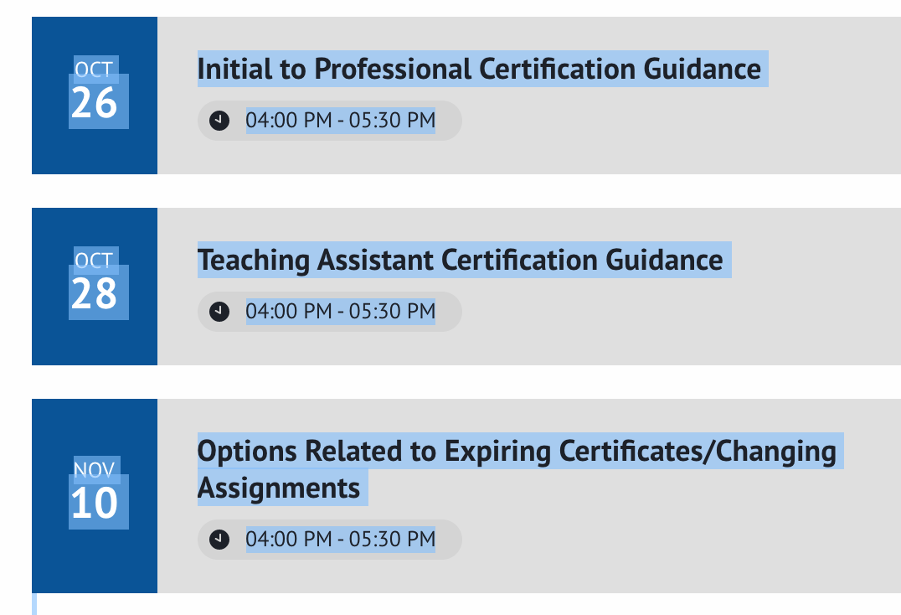Screen dimensions: 901x615
Task: Click clock icon for Oct 28 event
Action: click(x=219, y=311)
